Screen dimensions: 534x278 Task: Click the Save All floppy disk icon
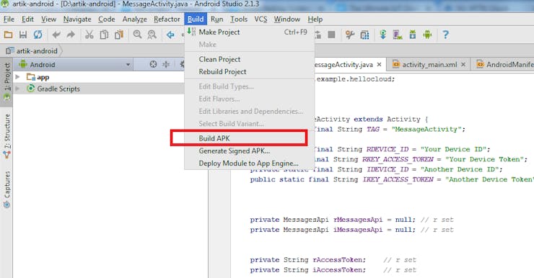23,35
